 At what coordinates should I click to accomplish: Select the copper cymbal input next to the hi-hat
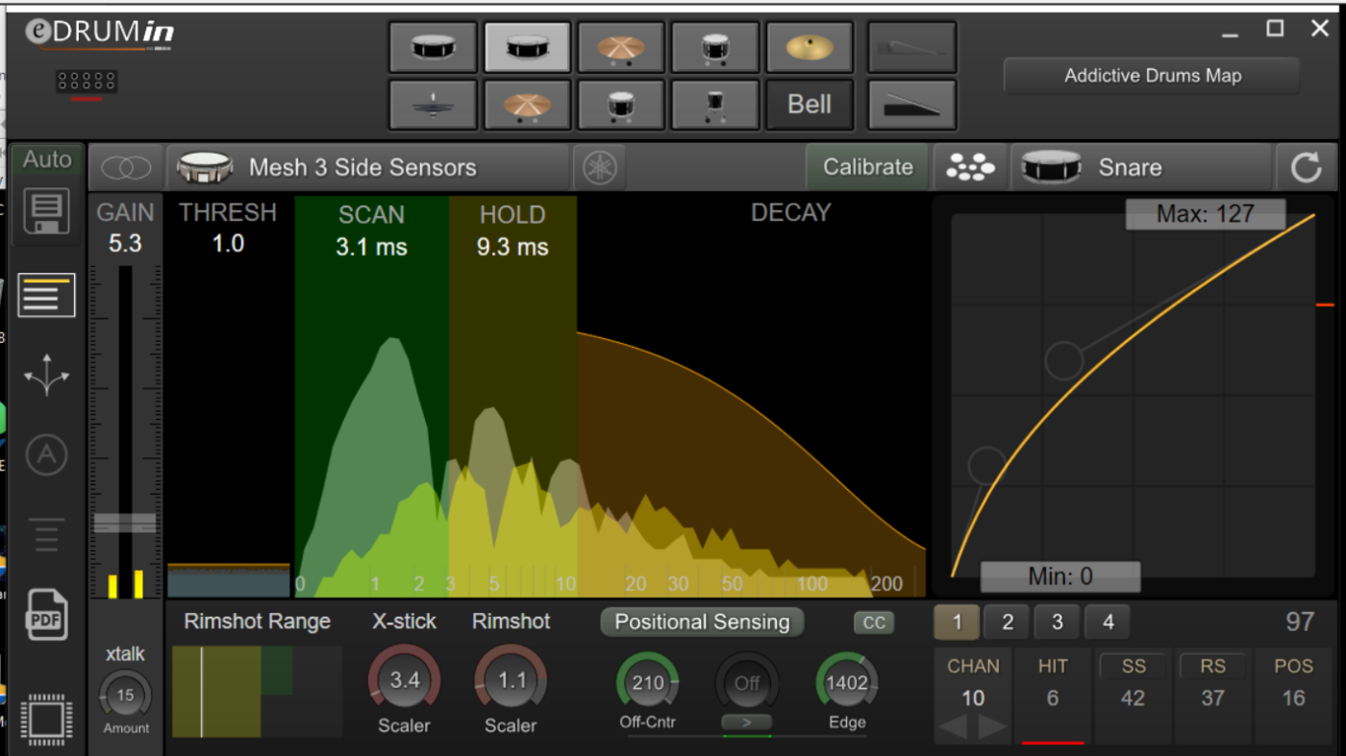coord(527,105)
